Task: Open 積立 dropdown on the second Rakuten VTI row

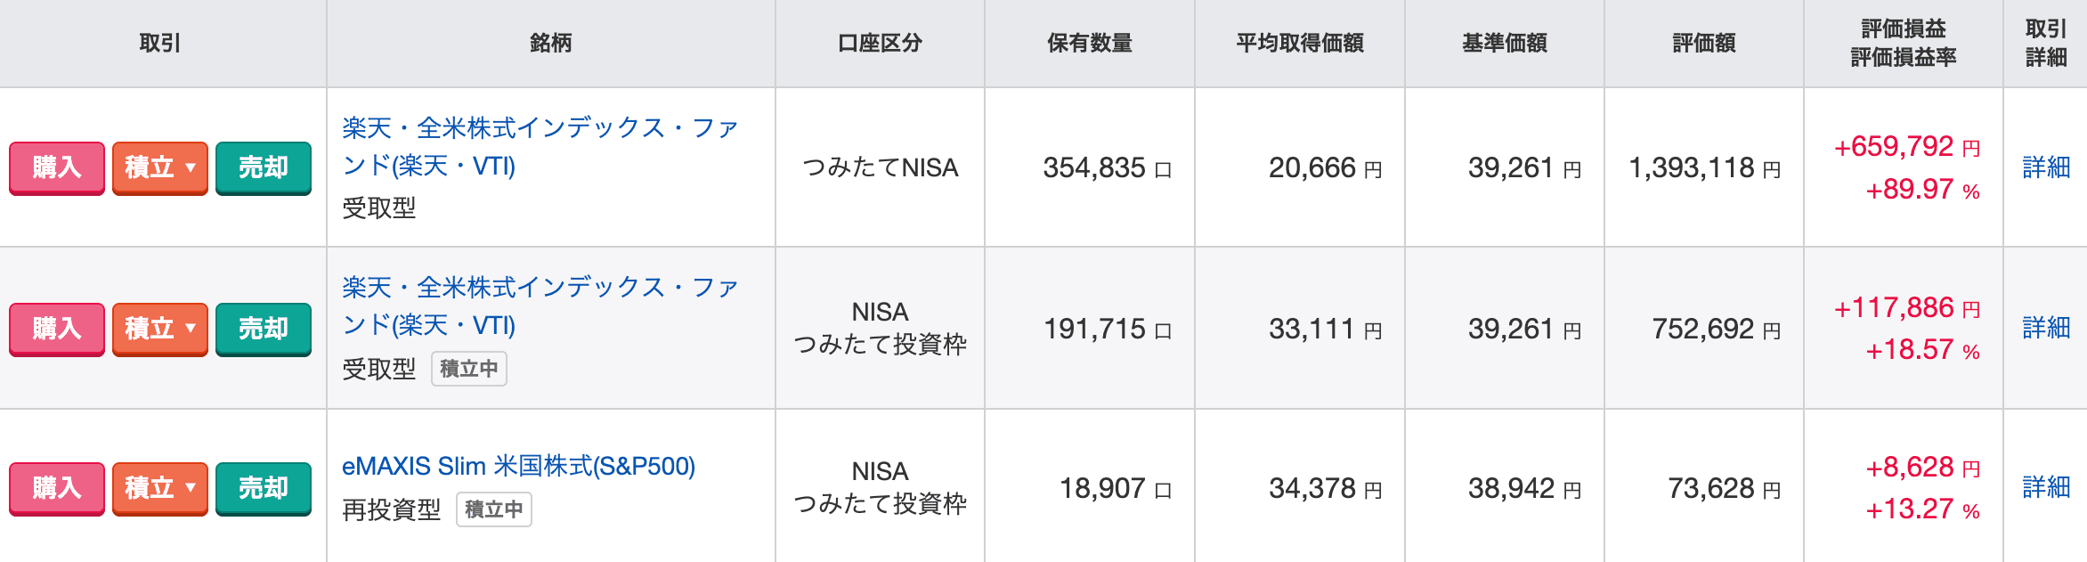Action: (158, 329)
